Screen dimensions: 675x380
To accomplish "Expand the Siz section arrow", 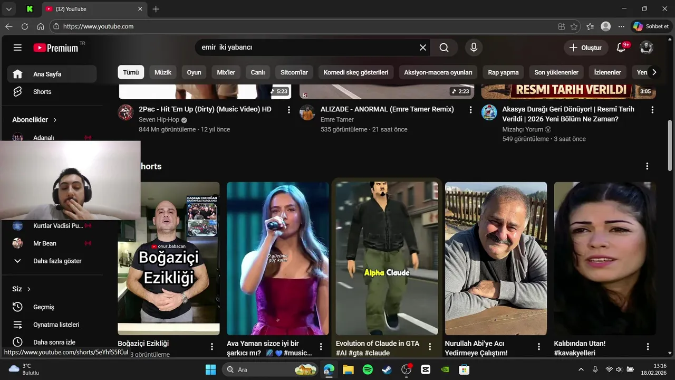I will pyautogui.click(x=29, y=289).
